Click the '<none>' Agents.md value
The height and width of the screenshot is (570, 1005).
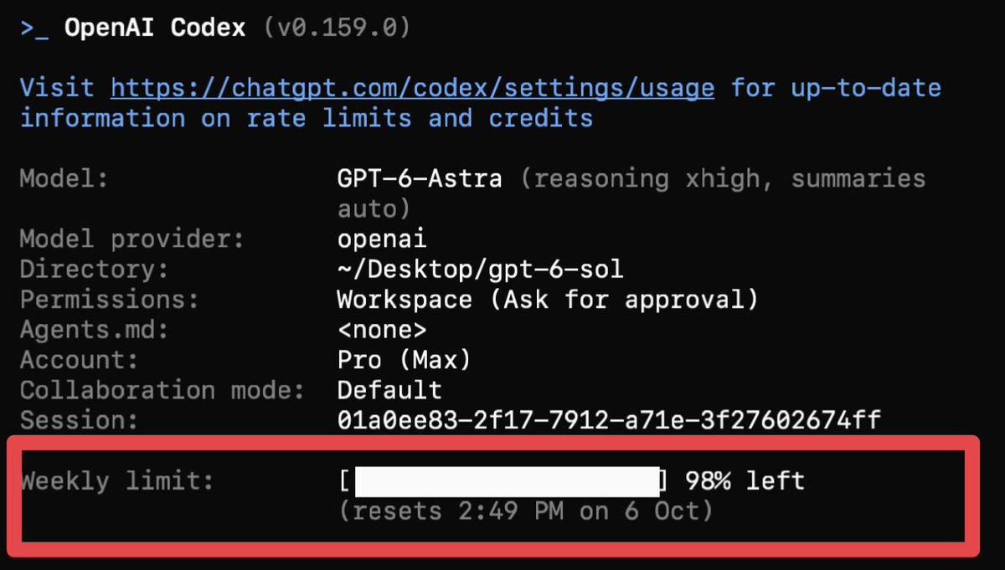click(x=382, y=330)
